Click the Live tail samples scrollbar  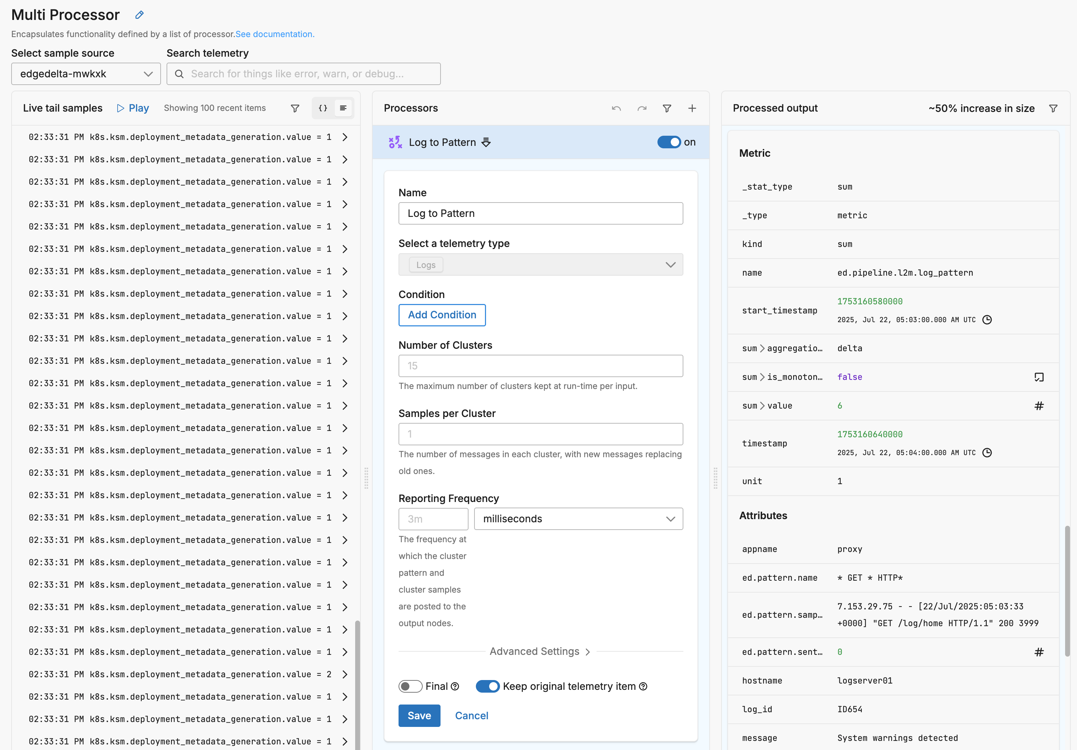pos(358,685)
